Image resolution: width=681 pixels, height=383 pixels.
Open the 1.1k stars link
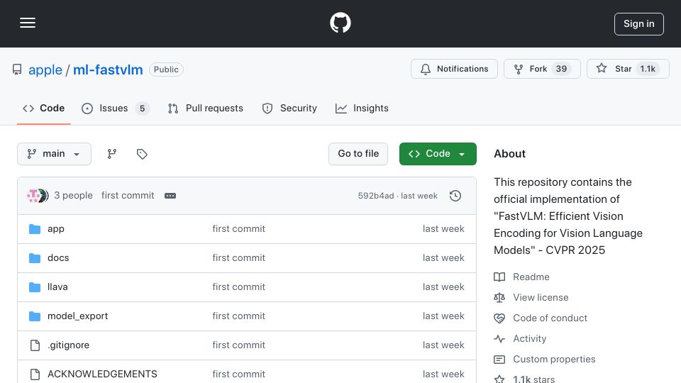(533, 379)
